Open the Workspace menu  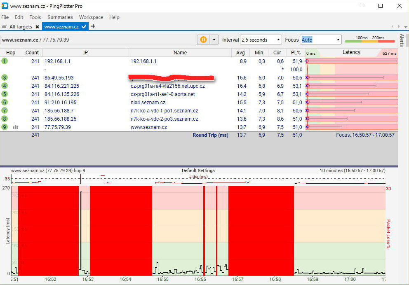pos(91,17)
